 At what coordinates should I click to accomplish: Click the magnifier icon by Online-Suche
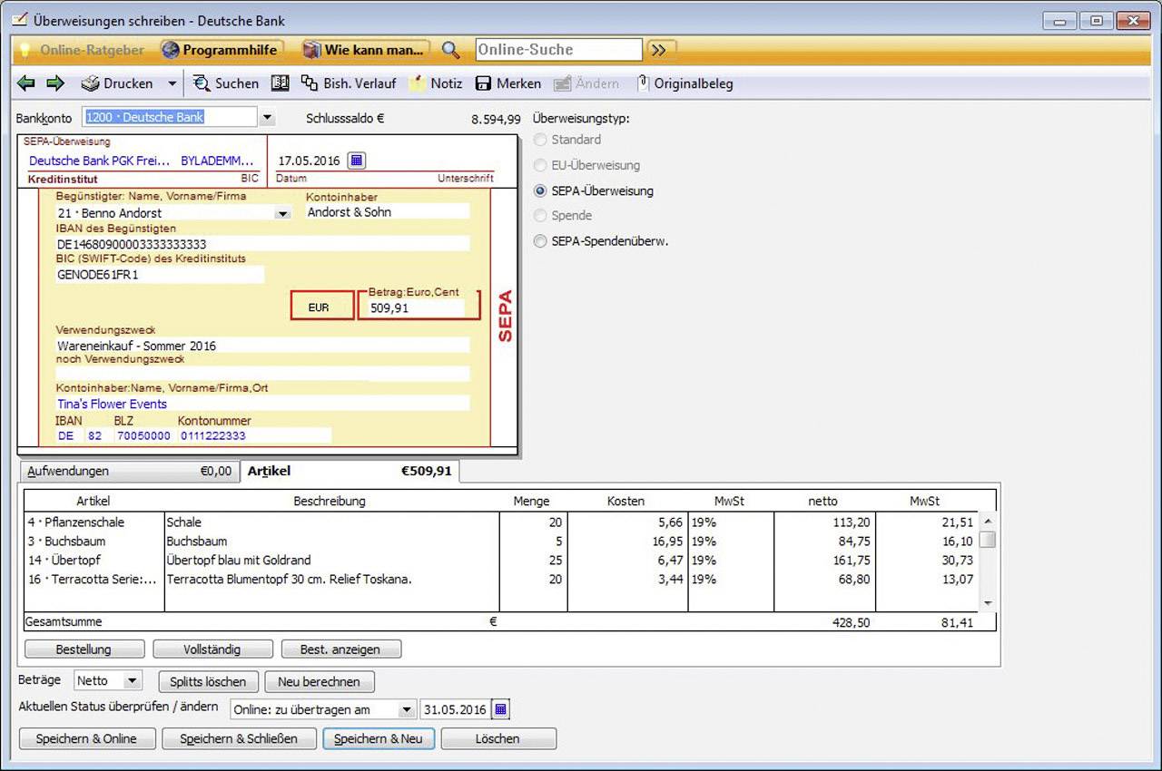[x=450, y=50]
